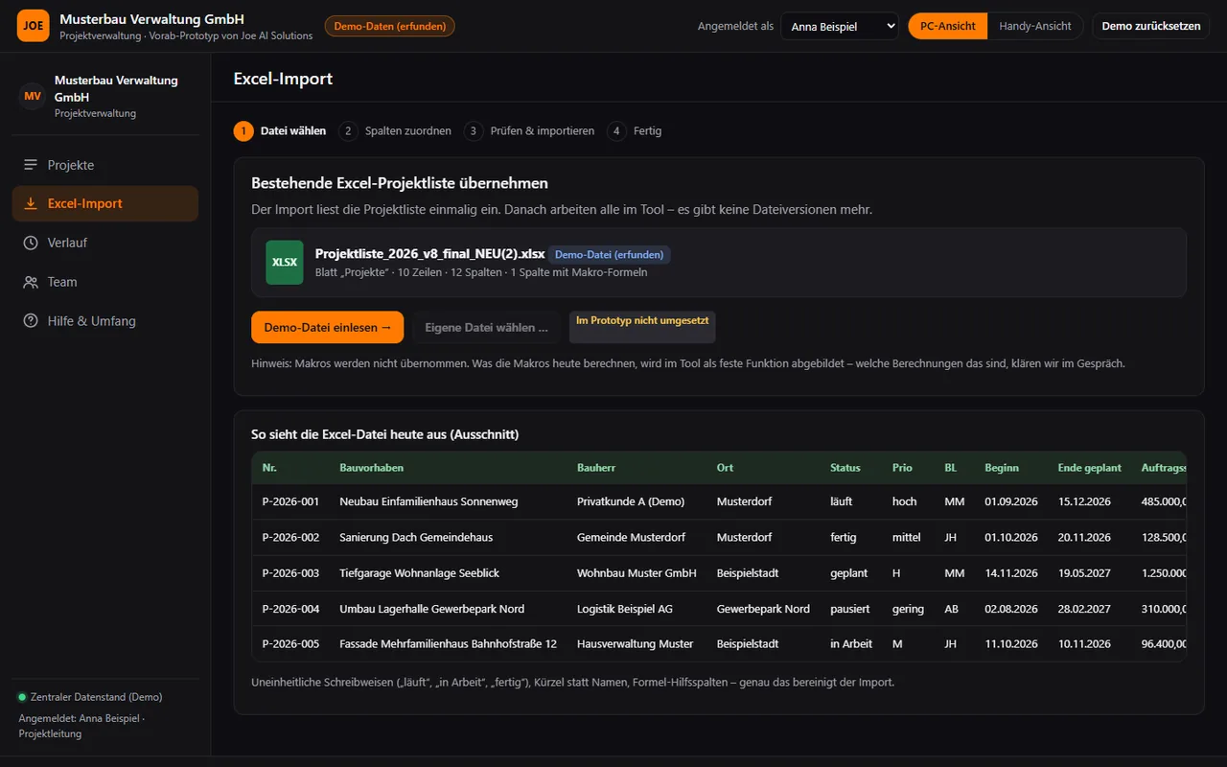Go to step 3 Prüfen & importieren

[529, 131]
